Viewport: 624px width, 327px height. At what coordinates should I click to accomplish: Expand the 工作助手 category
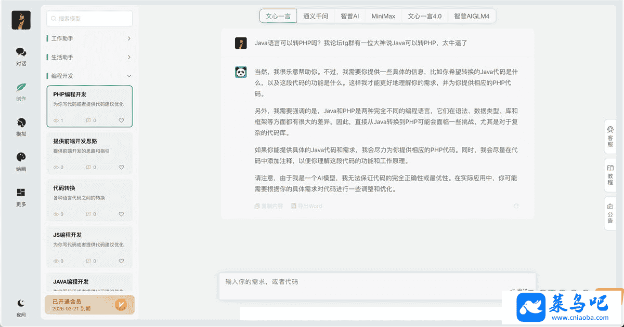[129, 38]
